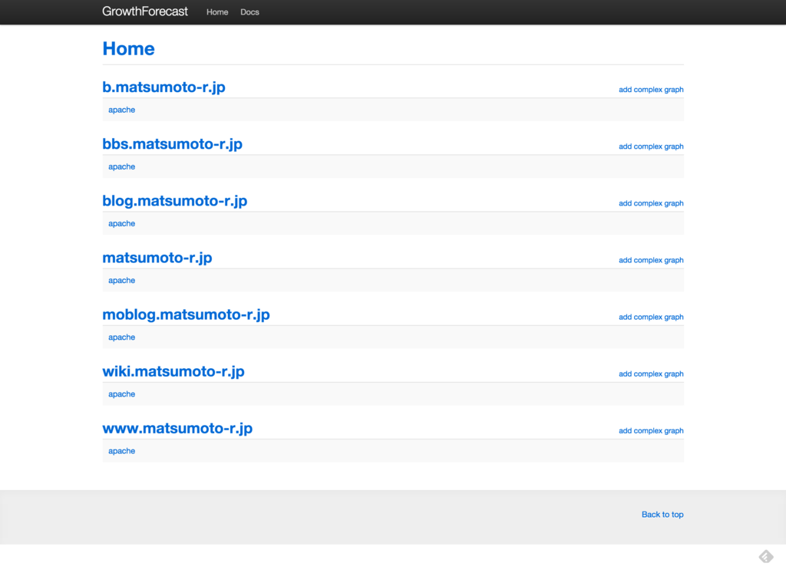Add complex graph for moblog.matsumoto-r.jp
The image size is (786, 576).
(651, 317)
